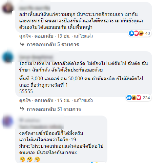166x163 pixels.
Task: View edit history of first comment แก้ไขแล้ว
Action: click(x=83, y=36)
